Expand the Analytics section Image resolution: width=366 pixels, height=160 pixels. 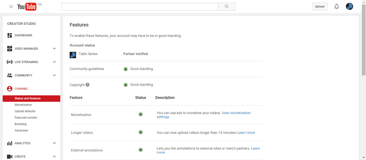pos(54,143)
